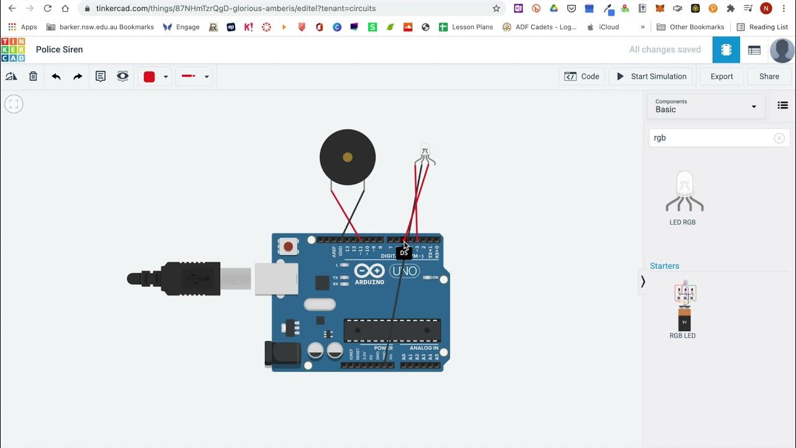Open barker.nsw.edu.au Bookmarks folder
The width and height of the screenshot is (796, 448).
pyautogui.click(x=100, y=27)
